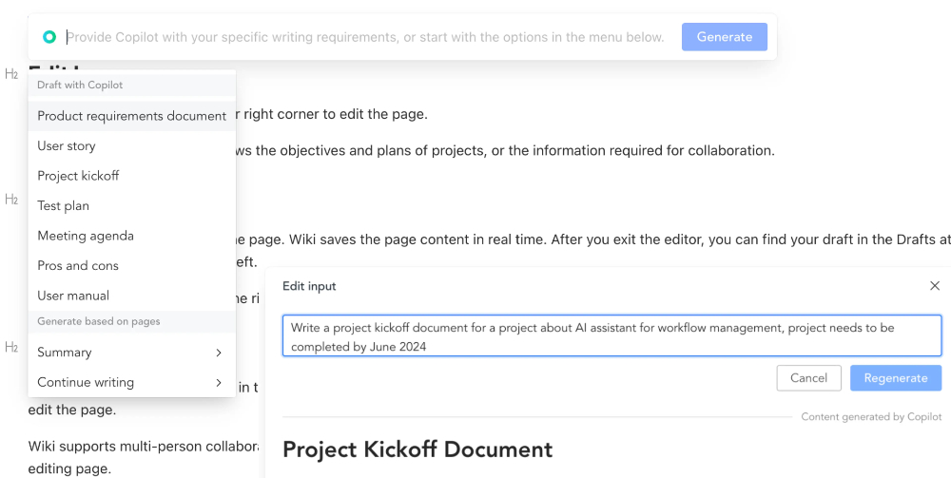This screenshot has height=478, width=951.
Task: Select the Pros and cons option
Action: pyautogui.click(x=78, y=266)
